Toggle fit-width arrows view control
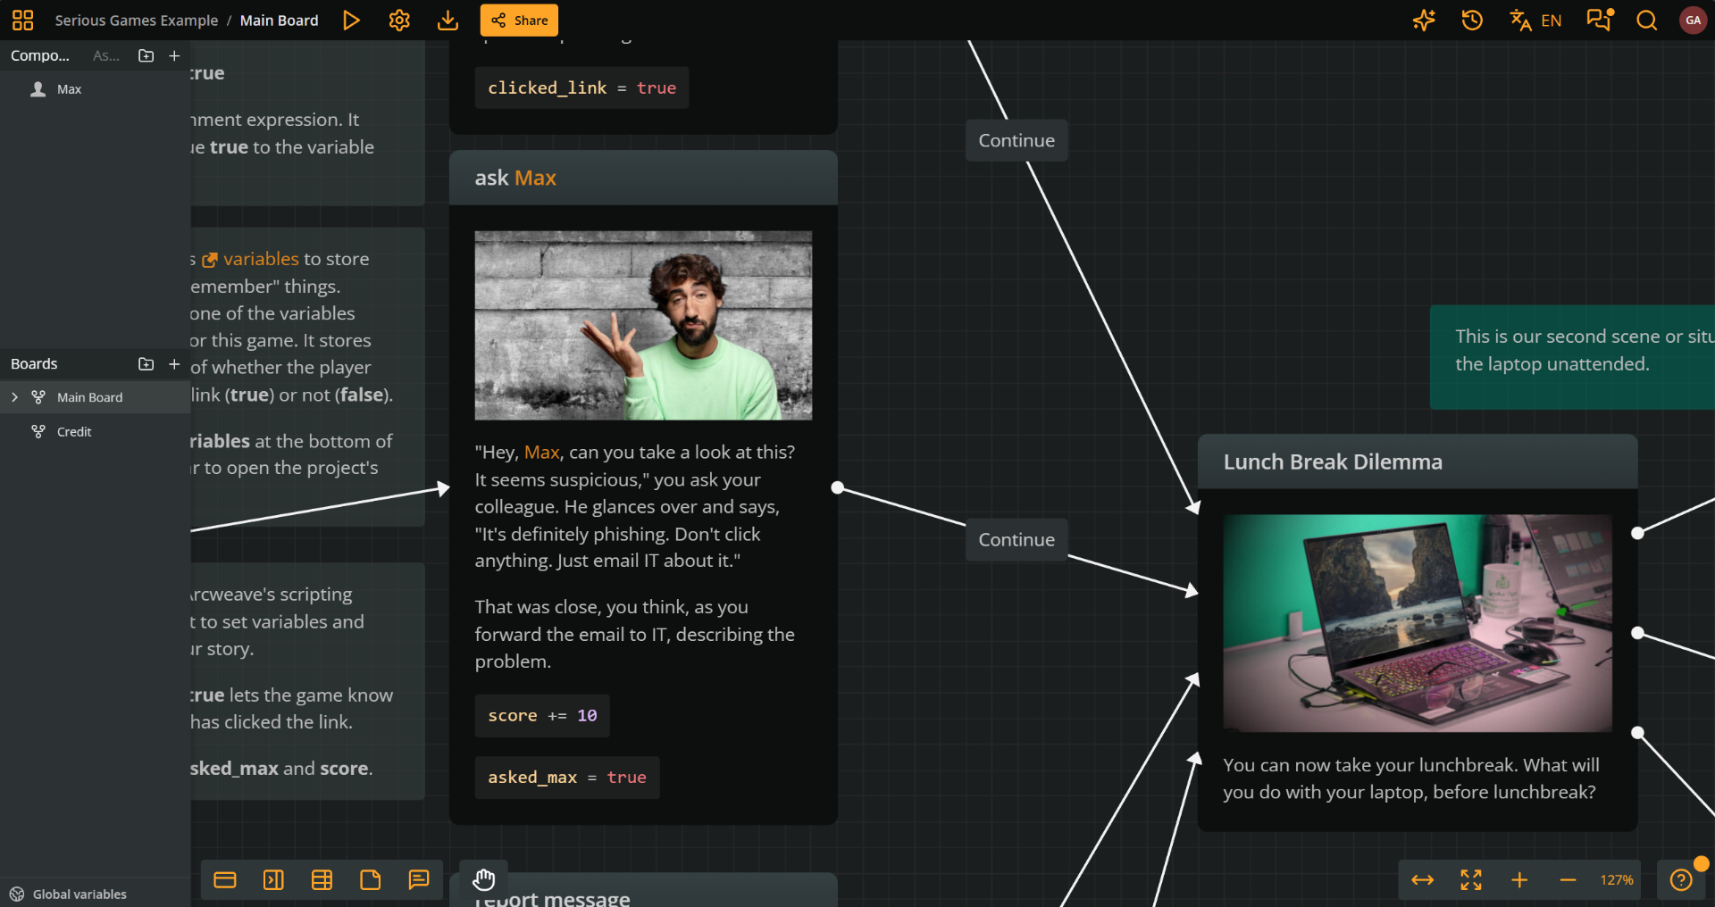The image size is (1715, 907). (x=1422, y=880)
